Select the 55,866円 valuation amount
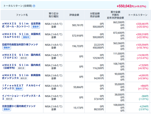Image resolution: width=151 pixels, height=114 pixels. (78, 87)
